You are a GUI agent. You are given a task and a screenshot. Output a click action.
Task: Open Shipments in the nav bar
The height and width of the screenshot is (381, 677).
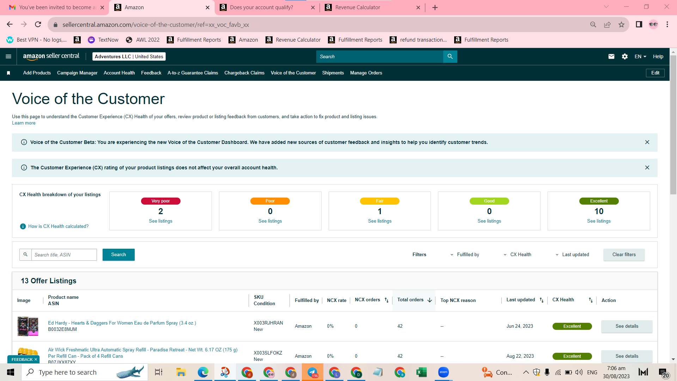tap(333, 73)
